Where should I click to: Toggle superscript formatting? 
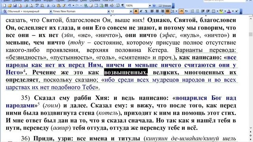tap(236, 11)
